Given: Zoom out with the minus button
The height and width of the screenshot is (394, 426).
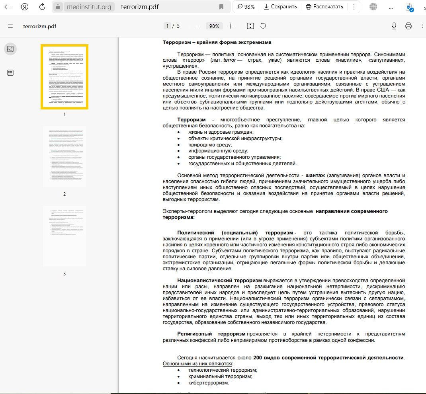Looking at the screenshot, I should tap(197, 26).
